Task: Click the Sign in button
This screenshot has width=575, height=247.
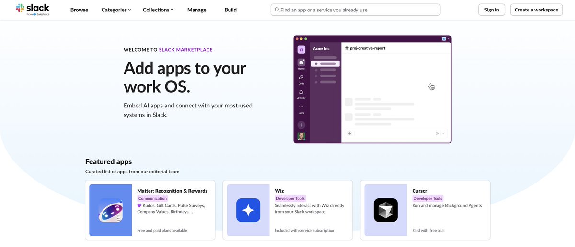Action: (492, 10)
